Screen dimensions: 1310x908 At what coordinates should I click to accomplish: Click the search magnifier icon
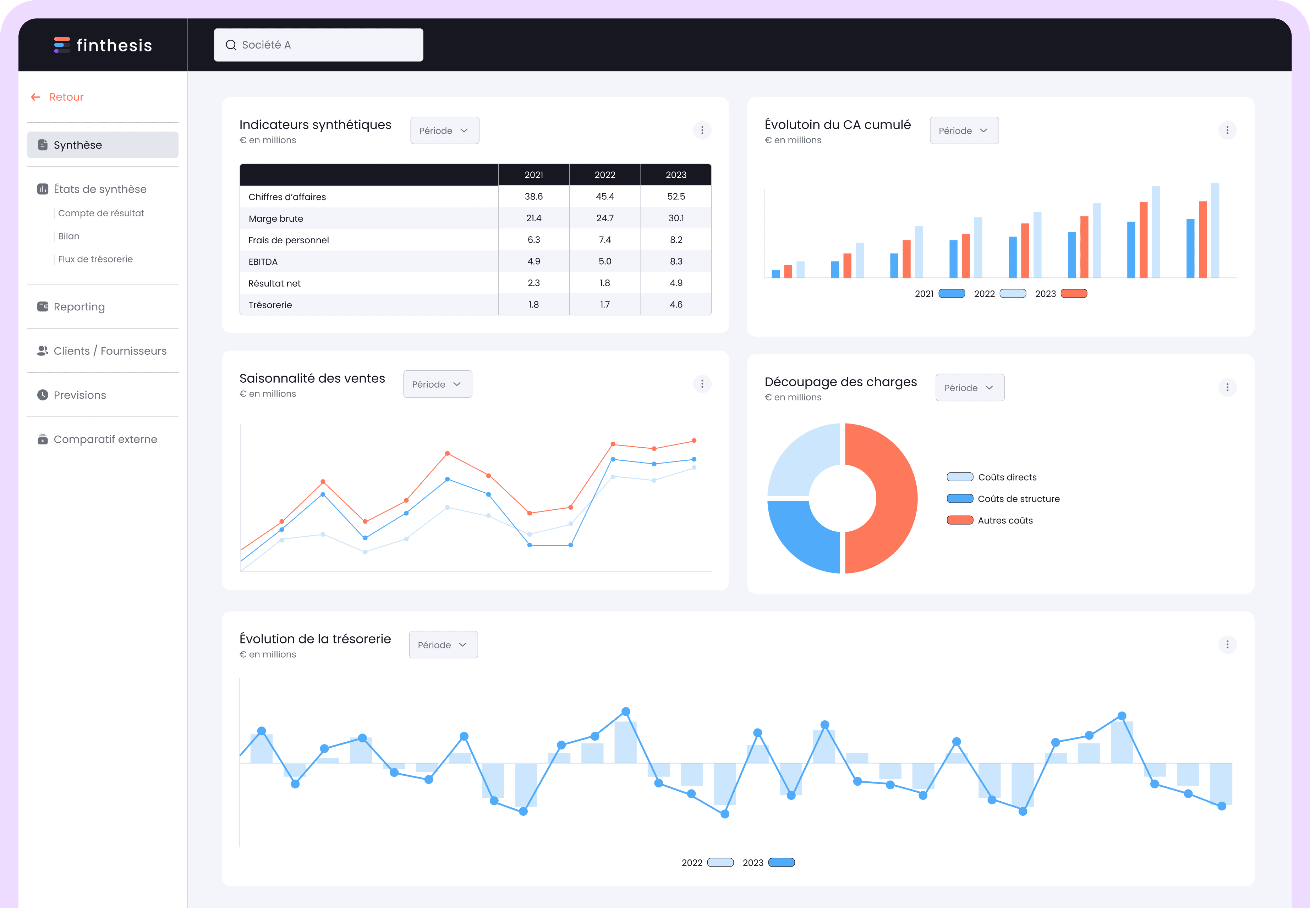click(231, 45)
